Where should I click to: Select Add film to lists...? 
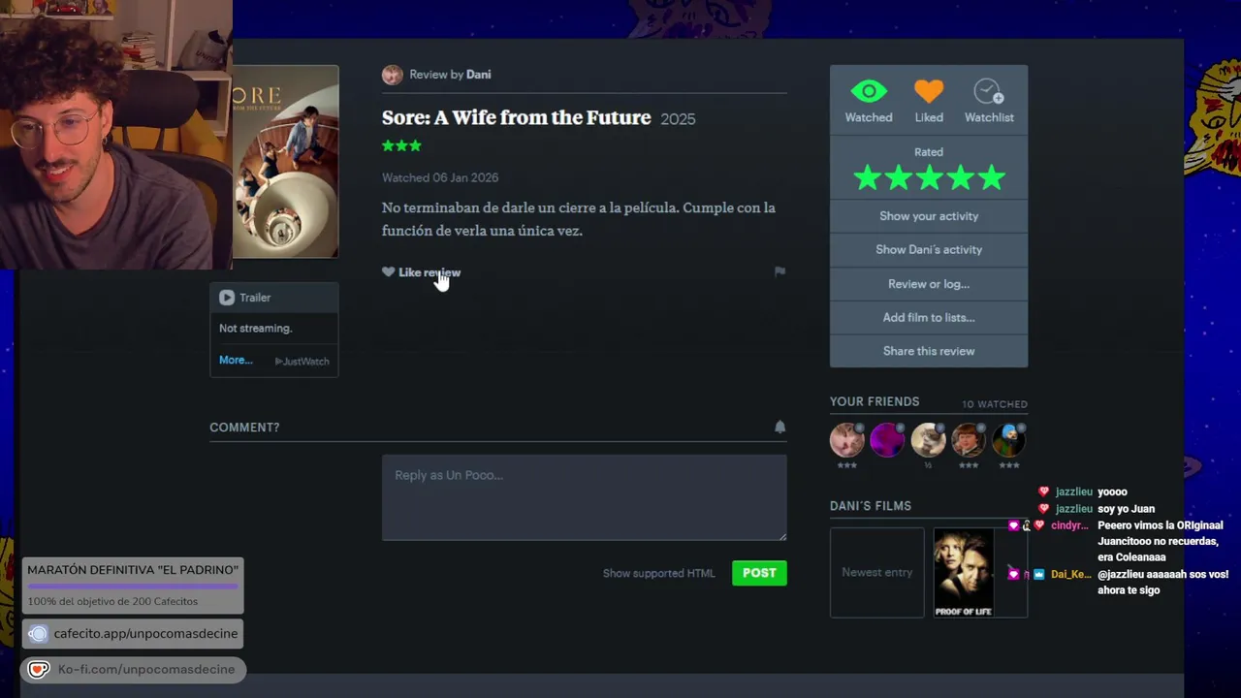click(929, 318)
